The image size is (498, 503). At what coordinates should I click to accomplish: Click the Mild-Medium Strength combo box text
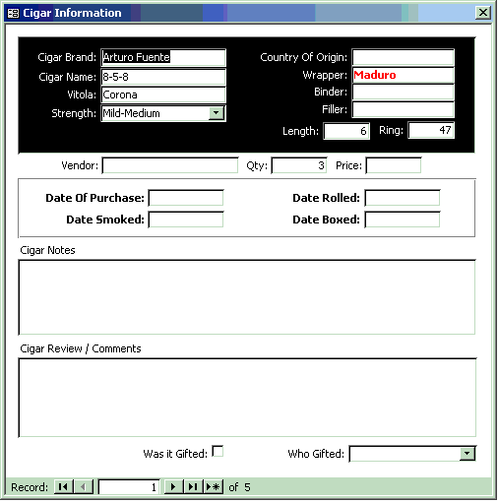tap(132, 113)
